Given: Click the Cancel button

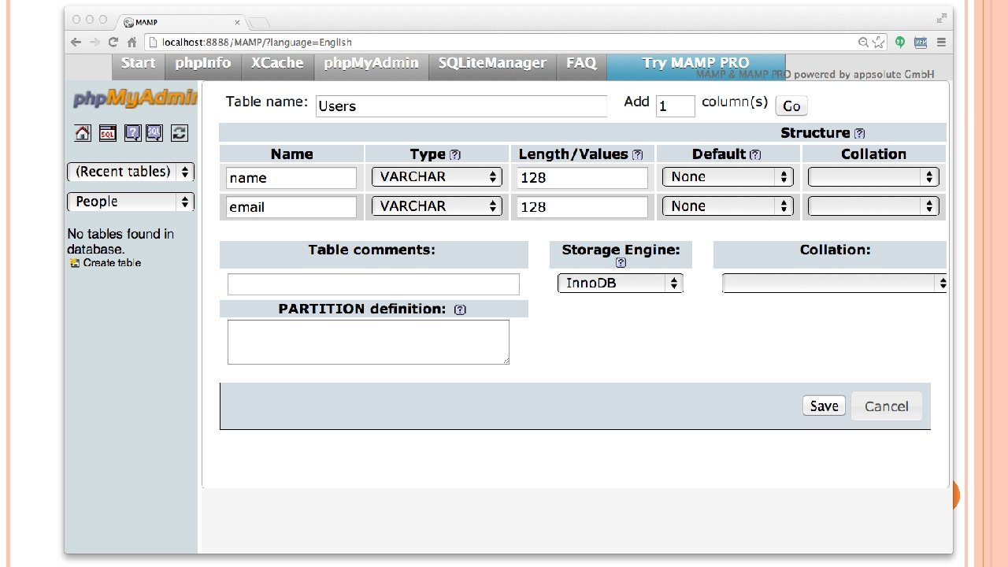Looking at the screenshot, I should (x=886, y=406).
